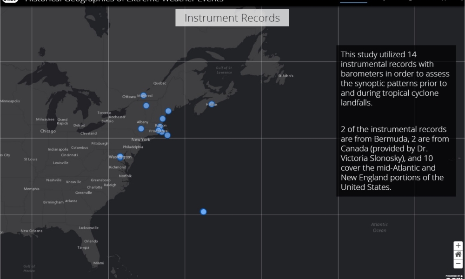Click the Instrument Records title banner
Viewport: 465px width, 279px height.
pos(232,18)
